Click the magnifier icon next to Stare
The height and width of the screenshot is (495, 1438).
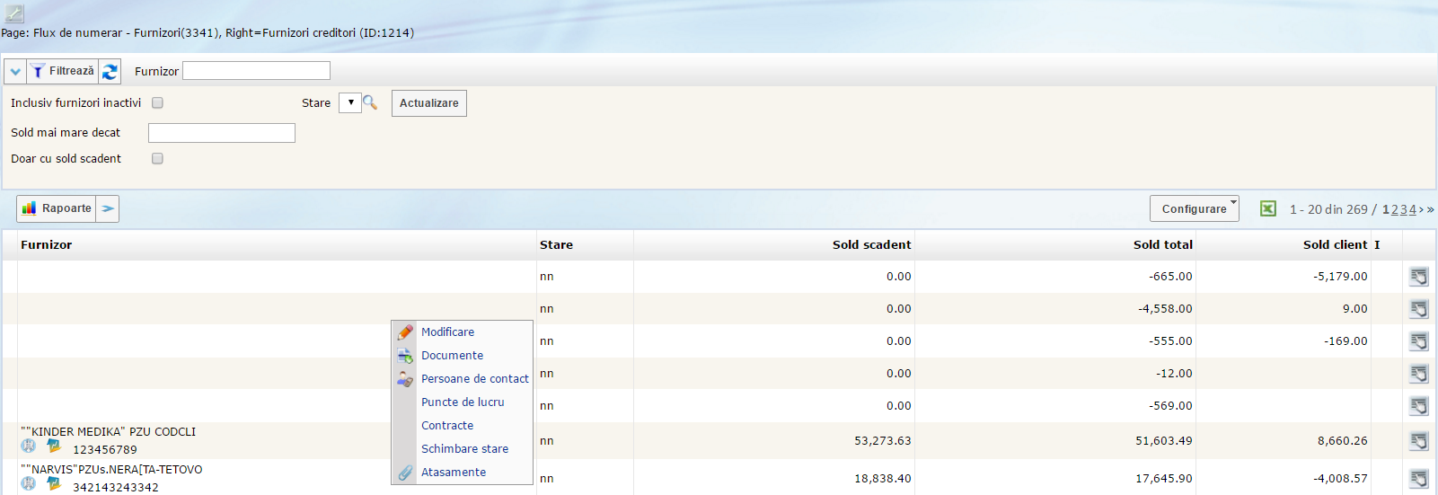tap(370, 102)
